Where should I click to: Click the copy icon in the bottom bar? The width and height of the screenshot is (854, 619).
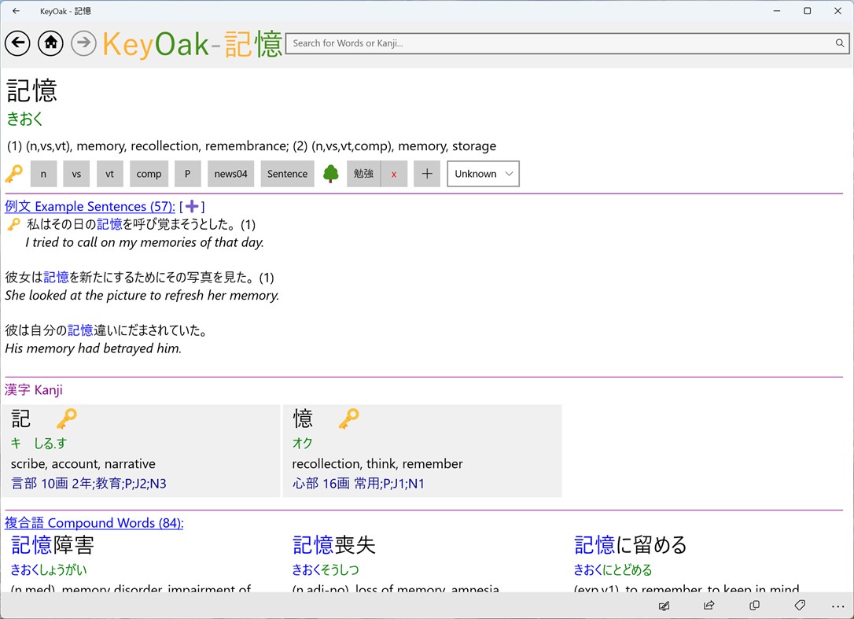point(753,606)
